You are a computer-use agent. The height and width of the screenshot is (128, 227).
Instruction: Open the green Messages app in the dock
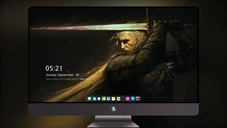[89, 99]
